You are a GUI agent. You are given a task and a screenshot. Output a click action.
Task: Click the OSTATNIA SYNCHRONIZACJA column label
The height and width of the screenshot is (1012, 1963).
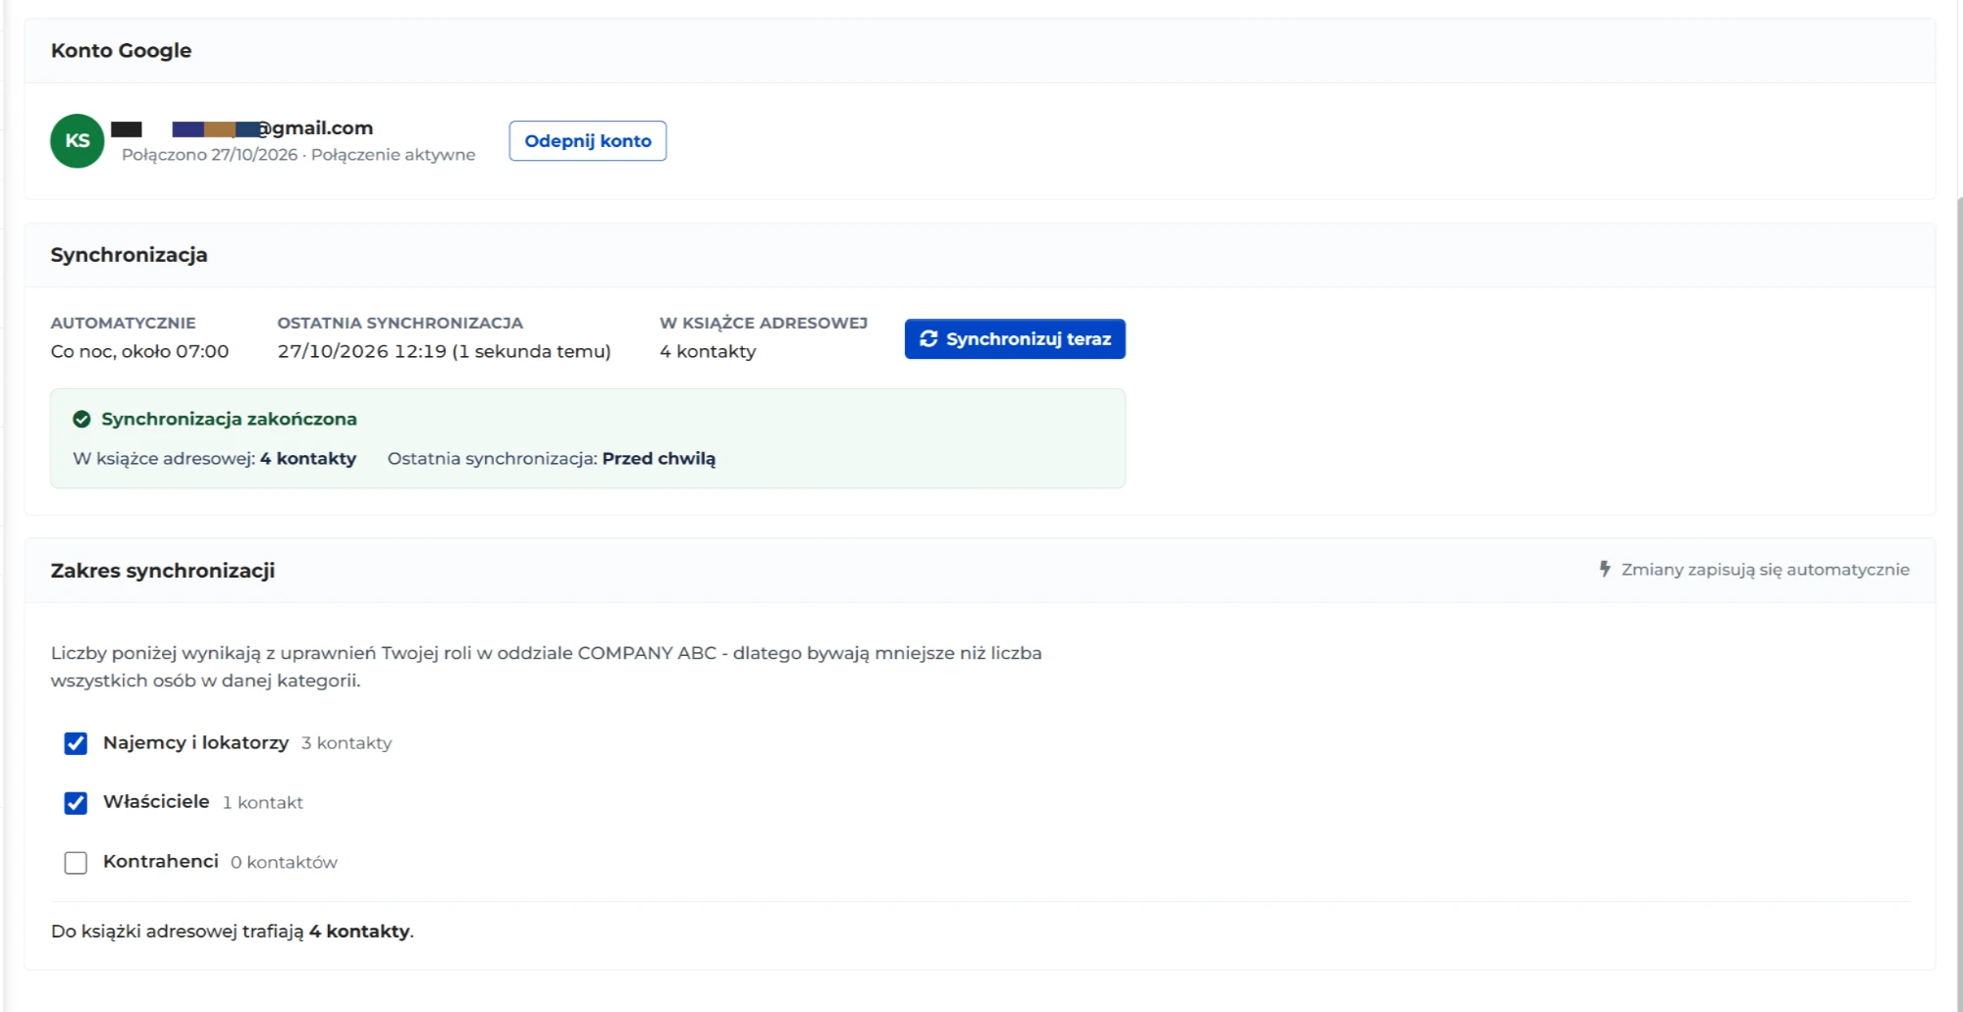(x=400, y=324)
